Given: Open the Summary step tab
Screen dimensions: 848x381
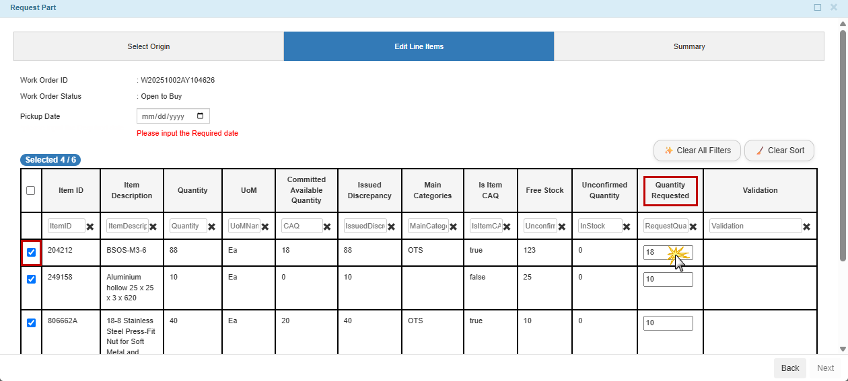Looking at the screenshot, I should coord(689,46).
